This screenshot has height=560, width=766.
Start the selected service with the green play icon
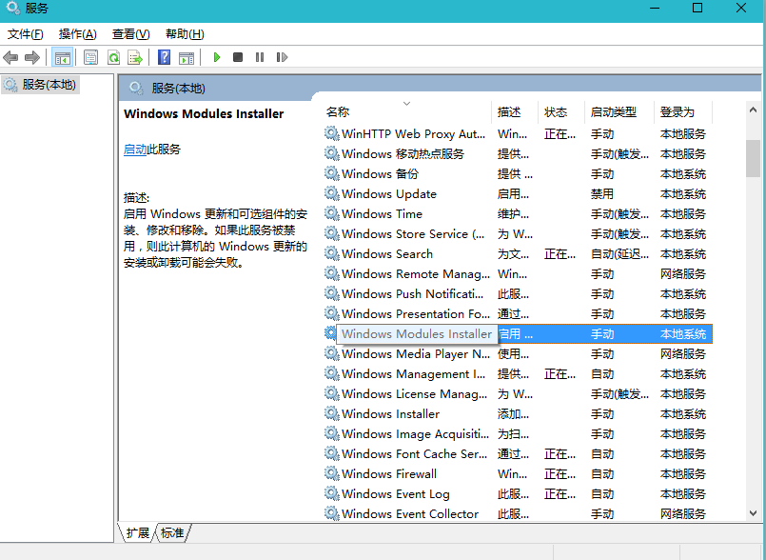click(x=217, y=57)
